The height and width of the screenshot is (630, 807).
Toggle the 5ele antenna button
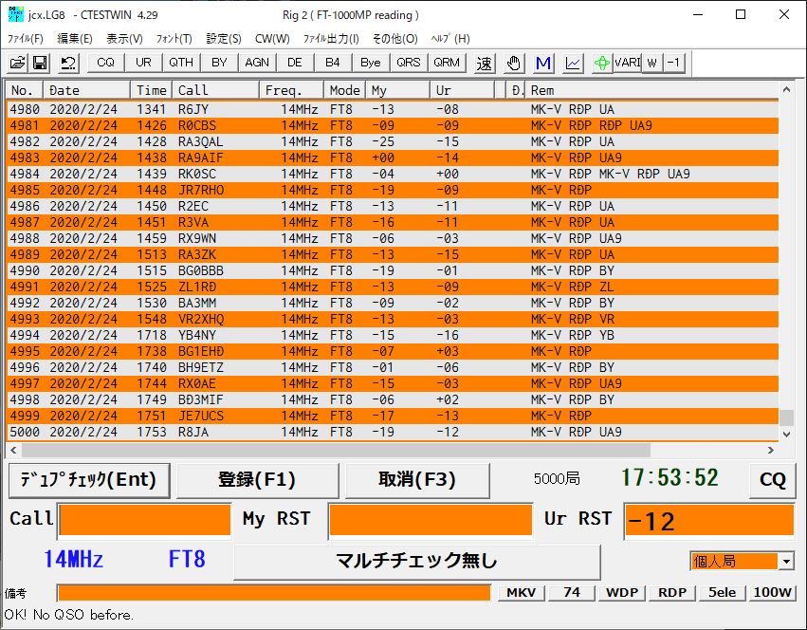(x=720, y=592)
